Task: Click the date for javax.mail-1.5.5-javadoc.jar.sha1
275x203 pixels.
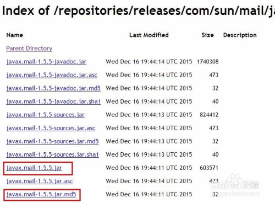Action: click(149, 101)
